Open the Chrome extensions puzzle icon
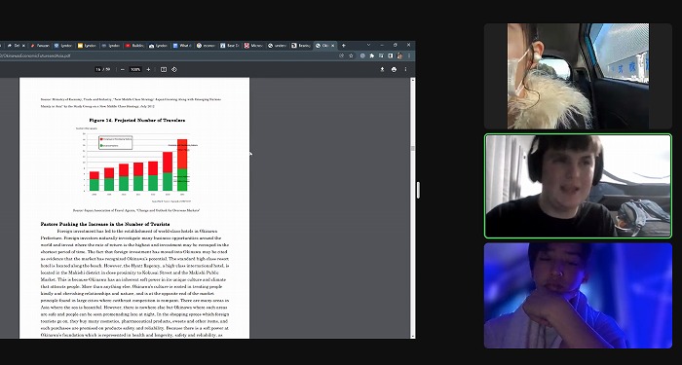Screen dimensions: 682x365 371,55
